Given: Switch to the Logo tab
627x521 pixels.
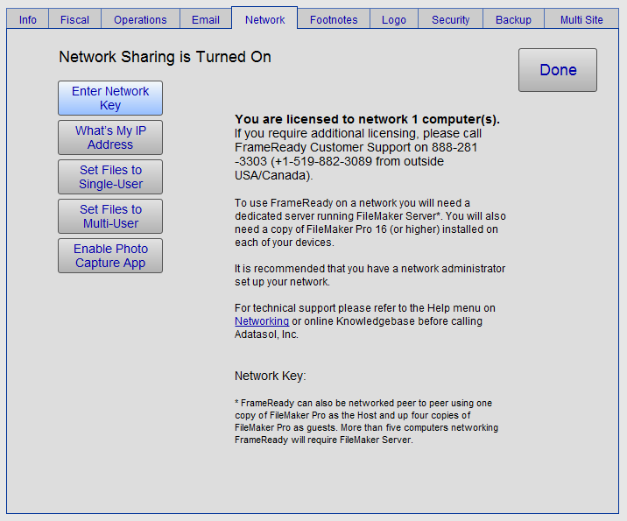Looking at the screenshot, I should [x=394, y=19].
